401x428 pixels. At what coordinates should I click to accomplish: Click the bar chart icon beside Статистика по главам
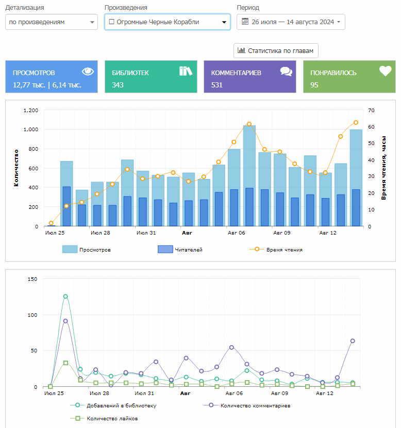tap(241, 50)
